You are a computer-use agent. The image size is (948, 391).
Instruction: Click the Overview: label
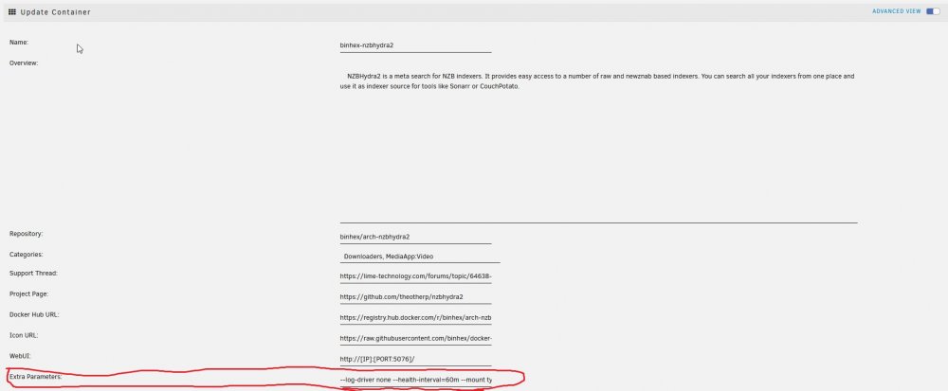pyautogui.click(x=24, y=62)
